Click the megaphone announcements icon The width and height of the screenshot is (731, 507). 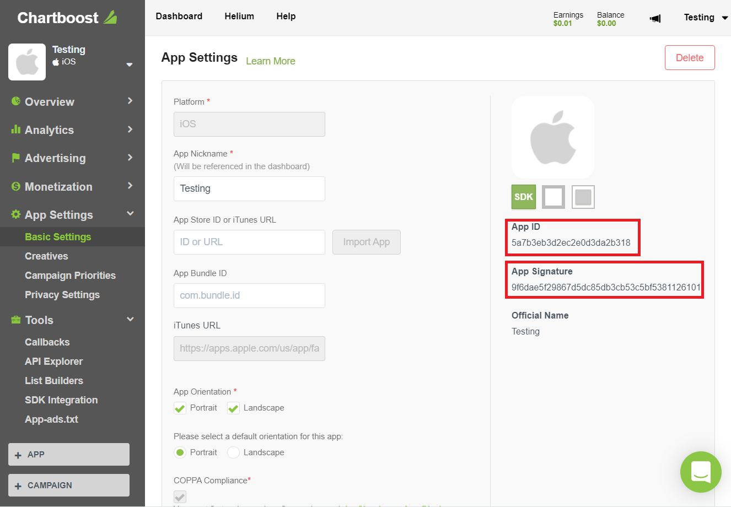coord(655,19)
